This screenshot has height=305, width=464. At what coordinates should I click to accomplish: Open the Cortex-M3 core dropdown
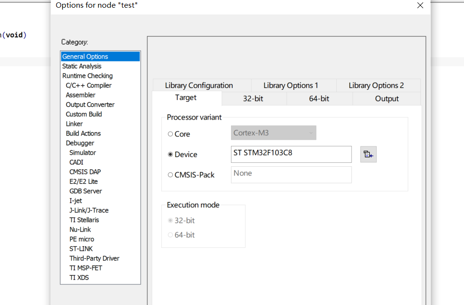click(273, 133)
